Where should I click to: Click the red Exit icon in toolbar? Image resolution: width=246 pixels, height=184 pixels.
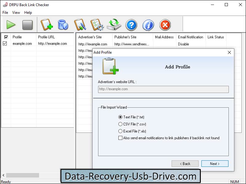[165, 25]
